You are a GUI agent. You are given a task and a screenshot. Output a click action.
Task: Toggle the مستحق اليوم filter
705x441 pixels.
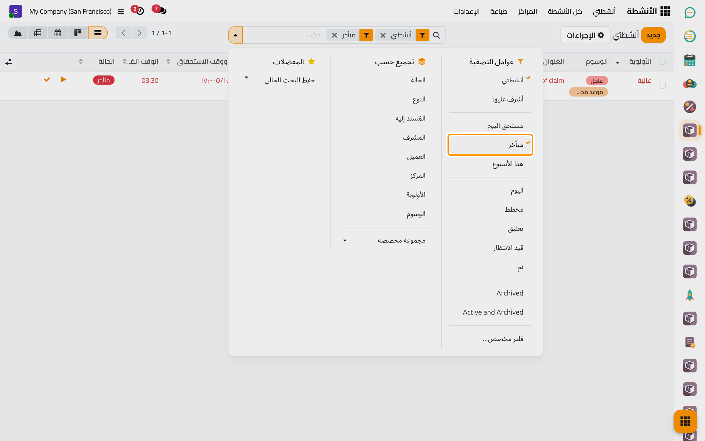pos(490,126)
